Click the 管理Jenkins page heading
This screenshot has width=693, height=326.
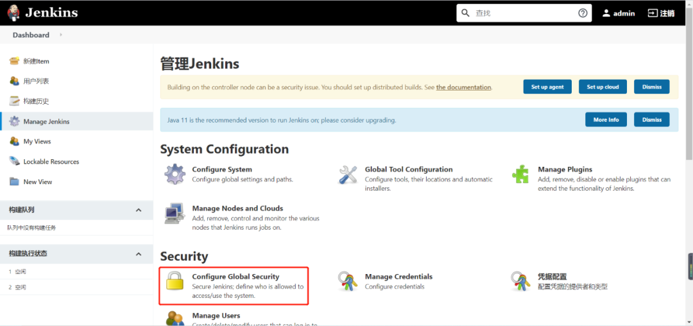click(x=200, y=64)
